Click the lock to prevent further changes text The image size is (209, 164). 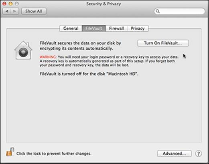click(54, 154)
